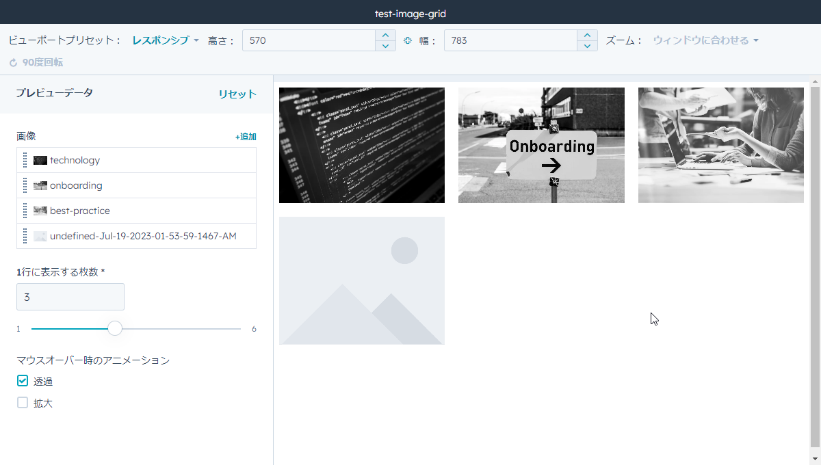The height and width of the screenshot is (465, 821).
Task: Select the technology image list item
Action: pos(136,160)
